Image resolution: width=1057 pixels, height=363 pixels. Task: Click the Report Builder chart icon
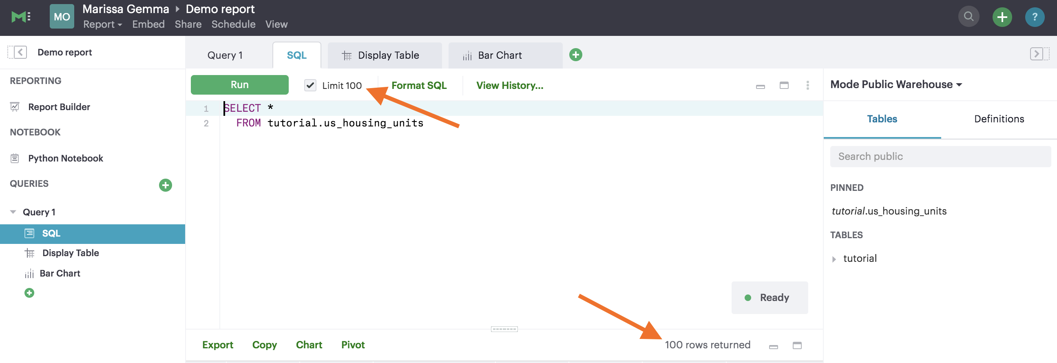coord(15,107)
